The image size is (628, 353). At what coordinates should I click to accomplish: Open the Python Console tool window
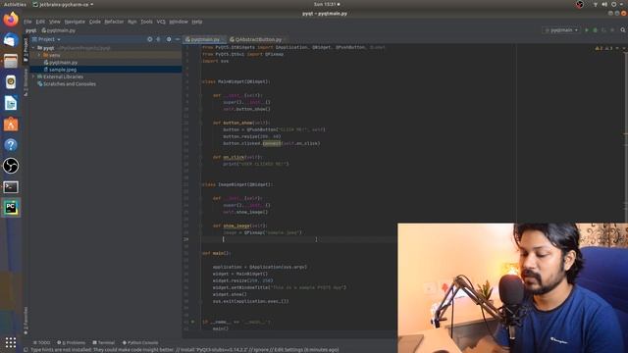(x=140, y=342)
